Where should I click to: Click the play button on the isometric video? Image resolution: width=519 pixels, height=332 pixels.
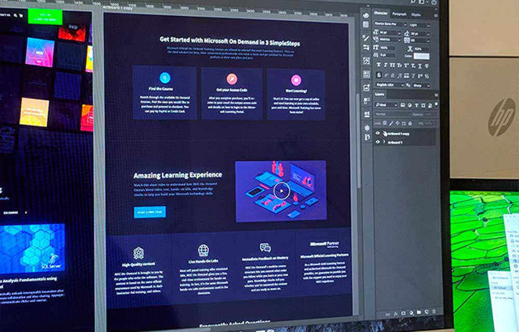[x=281, y=191]
